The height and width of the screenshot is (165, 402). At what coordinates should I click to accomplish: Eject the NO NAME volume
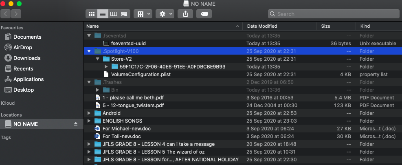(x=75, y=124)
